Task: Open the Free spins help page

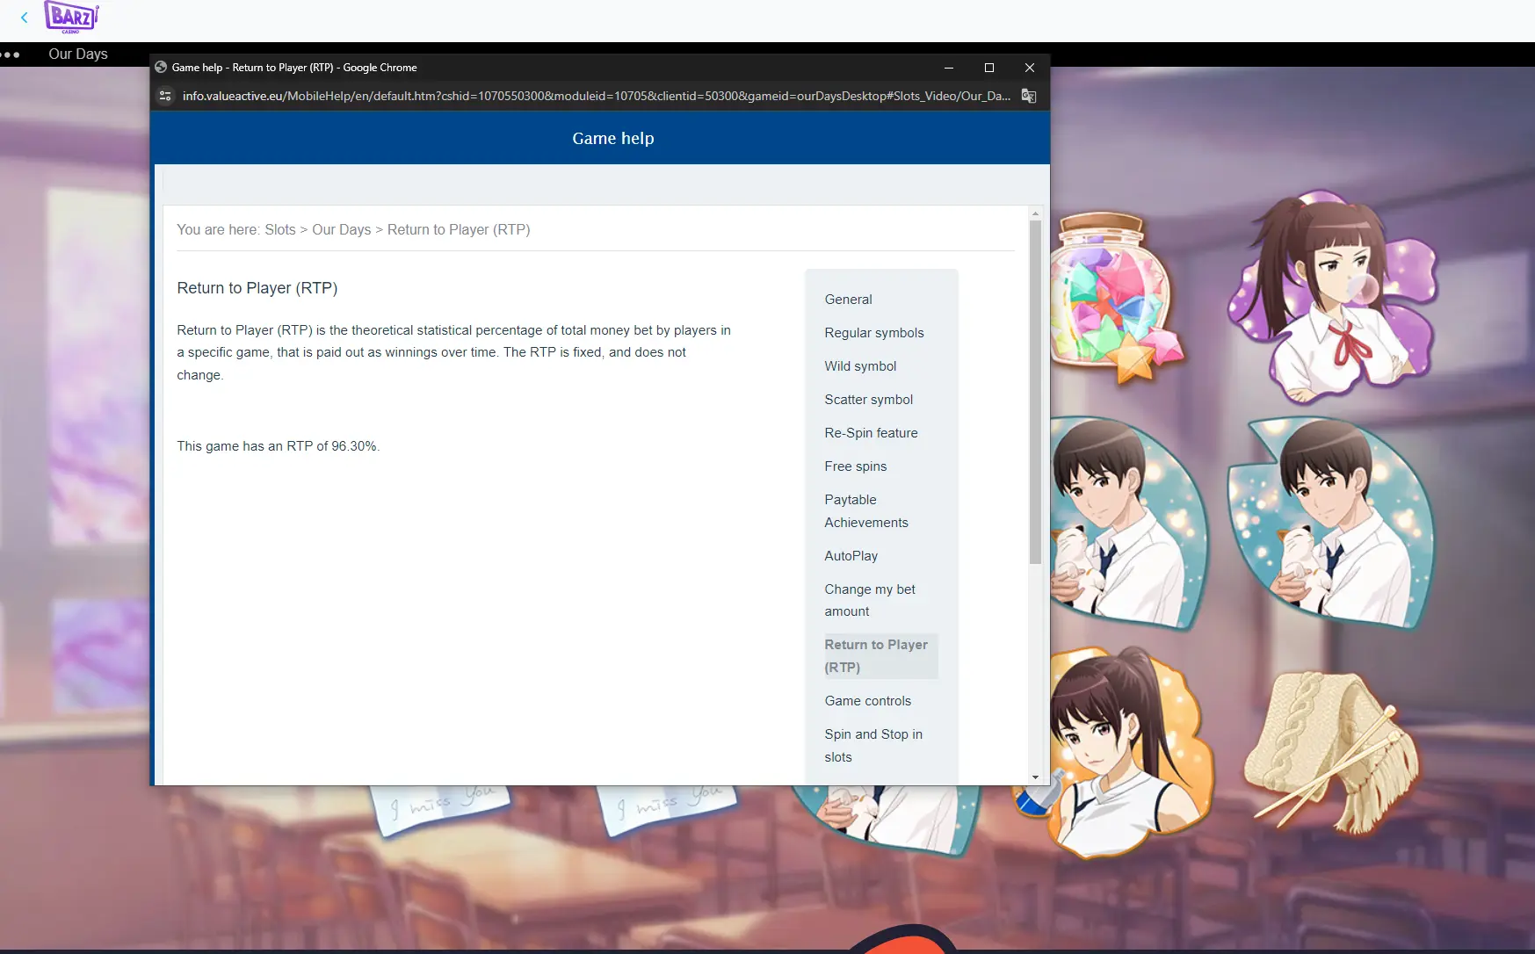Action: 855,466
